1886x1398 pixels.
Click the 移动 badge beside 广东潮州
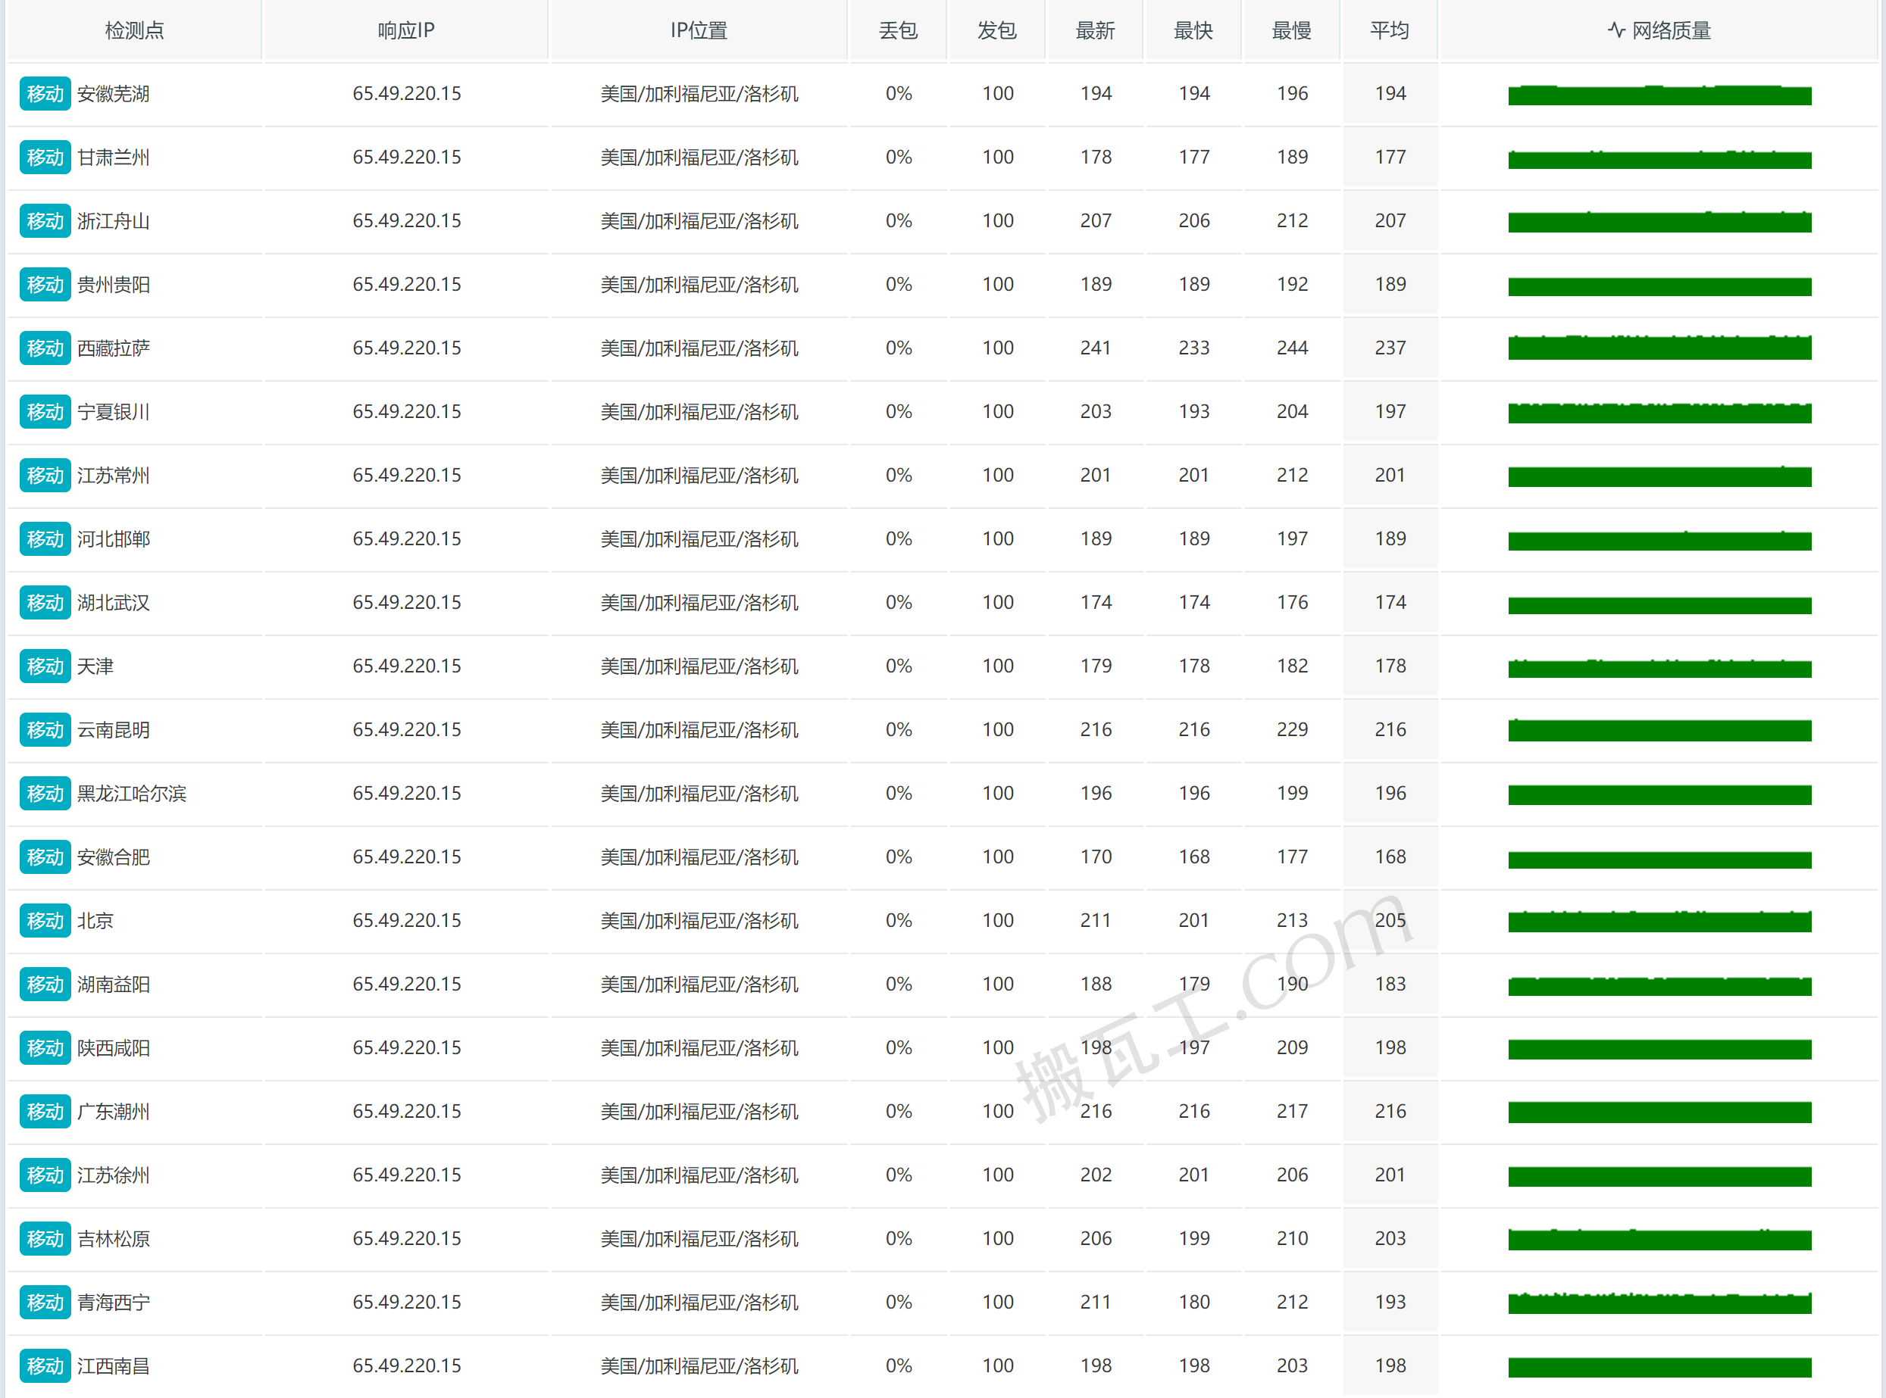(45, 1112)
